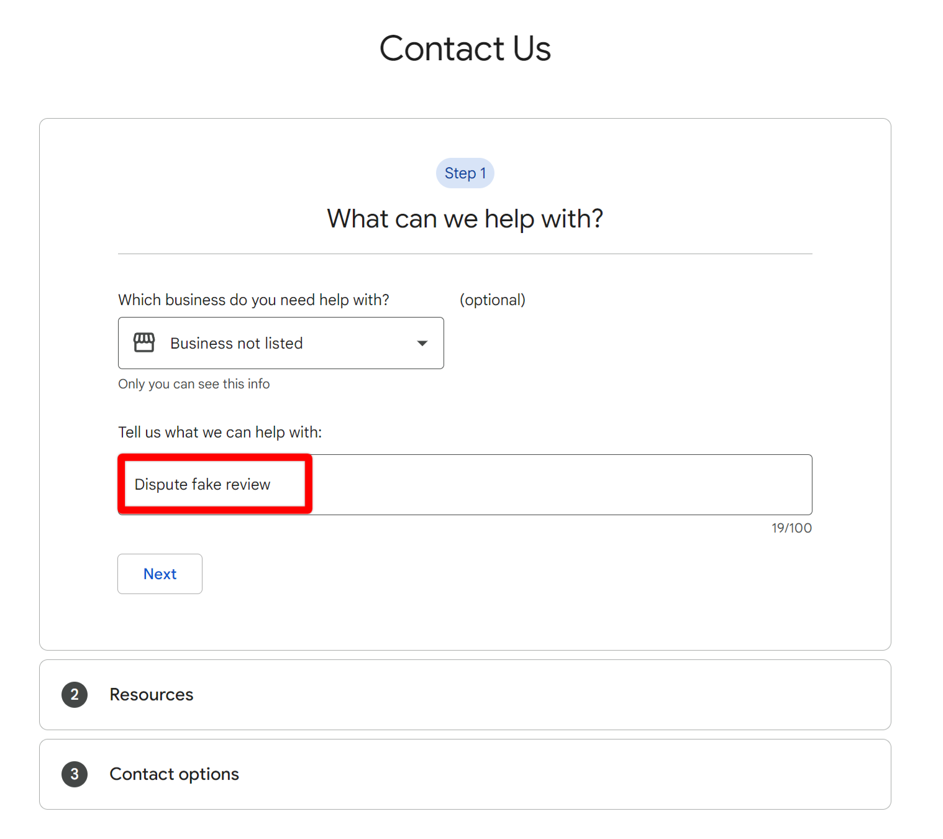Click the 'What can we help with?' heading
Viewport: 943px width, 839px height.
[465, 219]
